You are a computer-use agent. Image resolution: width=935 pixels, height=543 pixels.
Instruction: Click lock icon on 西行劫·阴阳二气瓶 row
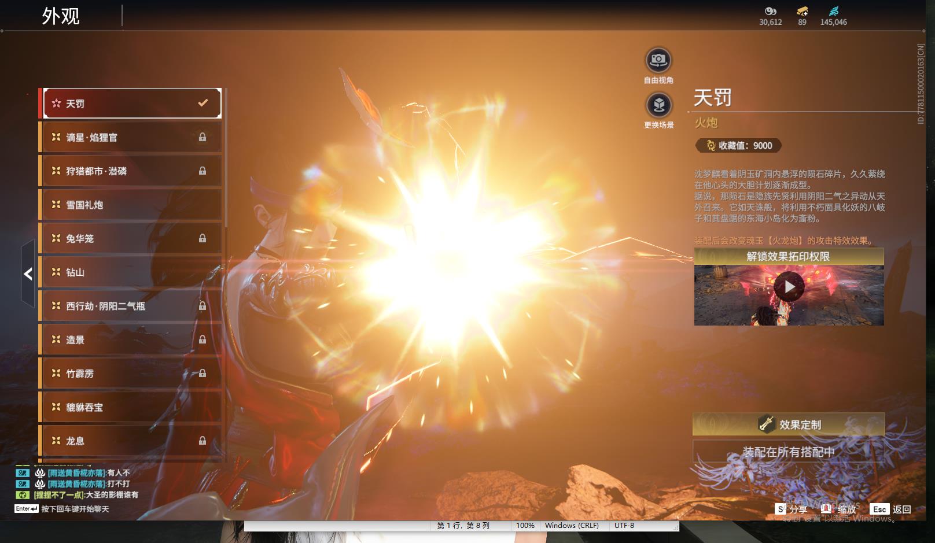pos(203,305)
